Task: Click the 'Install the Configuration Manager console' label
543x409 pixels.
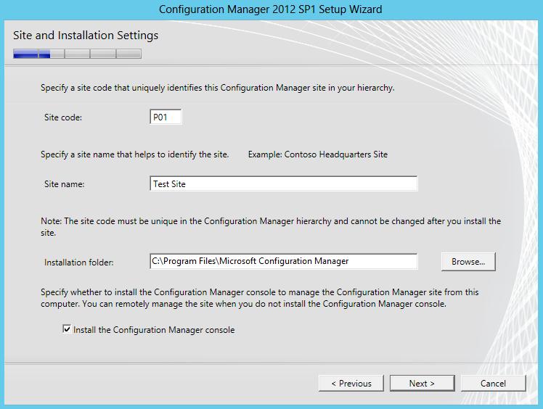Action: click(x=154, y=330)
